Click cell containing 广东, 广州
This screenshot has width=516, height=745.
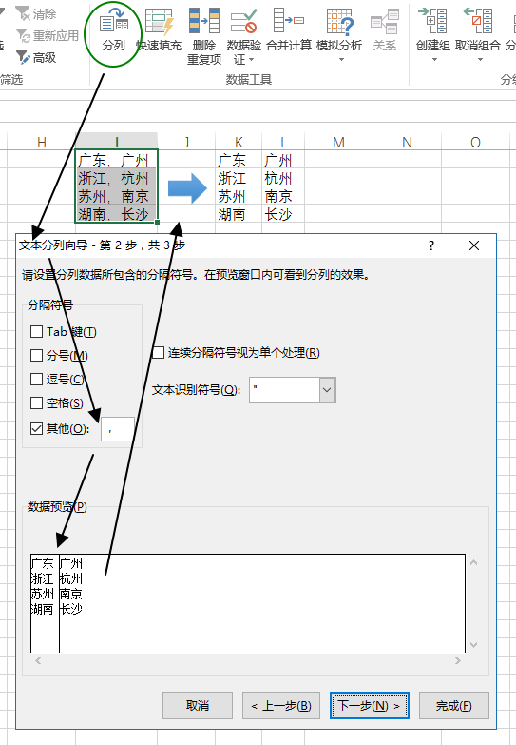coord(116,160)
